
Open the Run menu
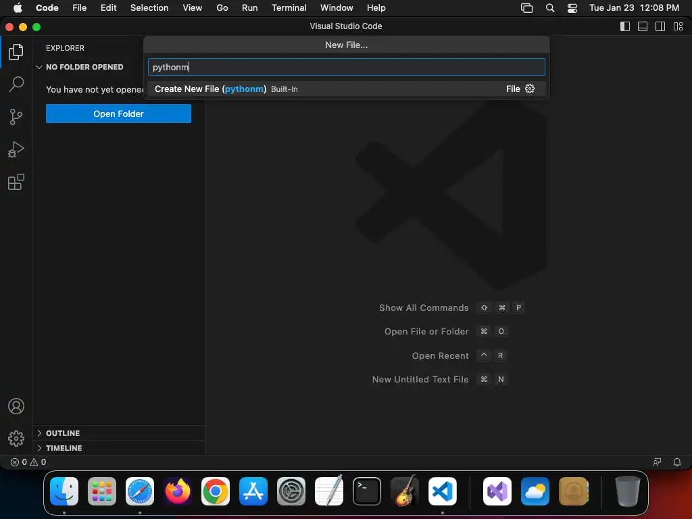(250, 8)
